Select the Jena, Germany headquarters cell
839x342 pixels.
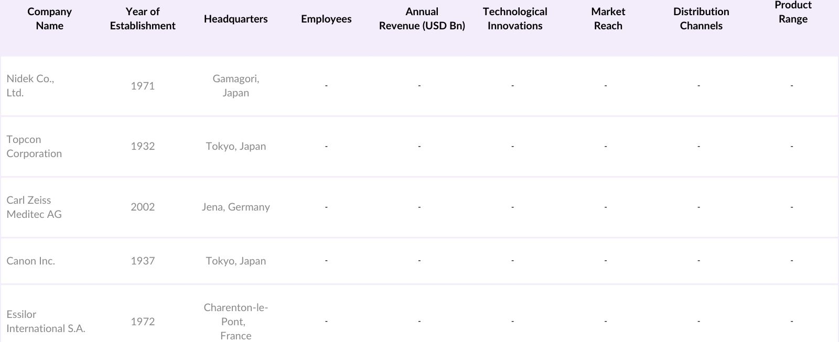tap(235, 207)
